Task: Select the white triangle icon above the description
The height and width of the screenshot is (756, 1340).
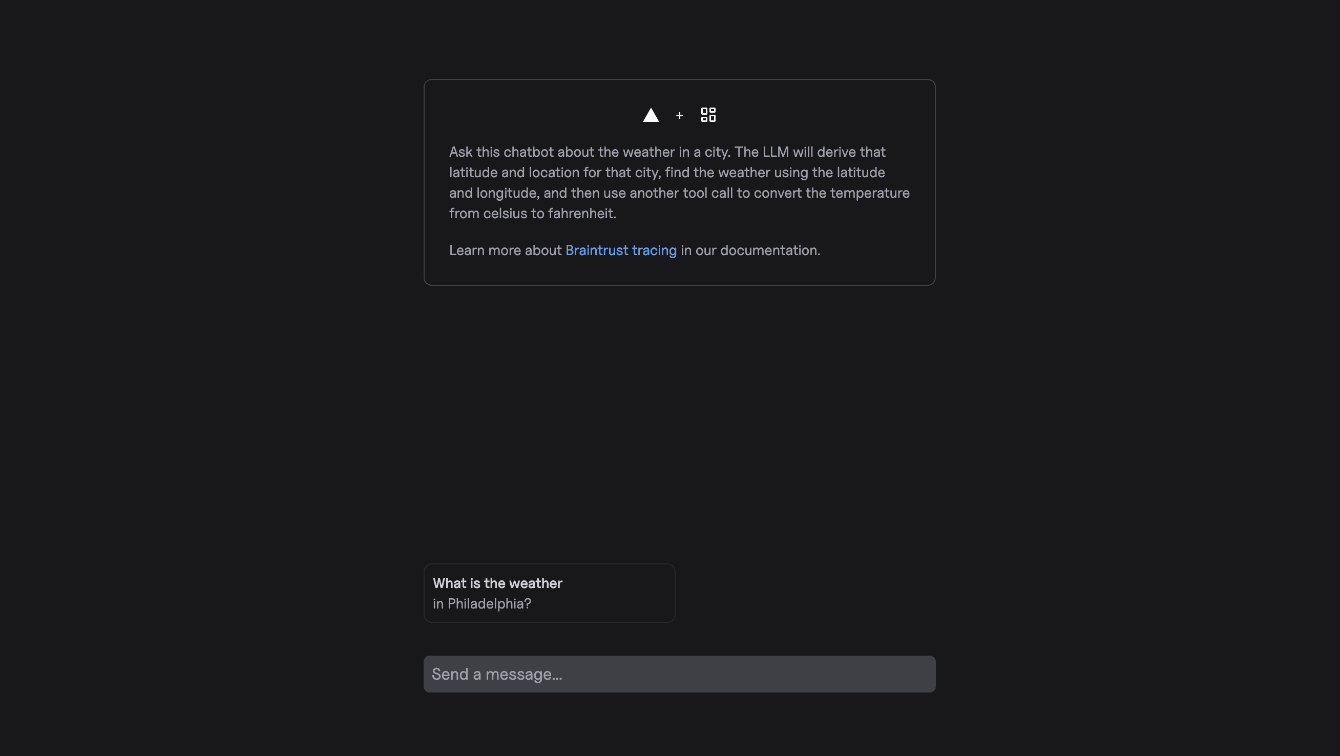Action: 651,114
